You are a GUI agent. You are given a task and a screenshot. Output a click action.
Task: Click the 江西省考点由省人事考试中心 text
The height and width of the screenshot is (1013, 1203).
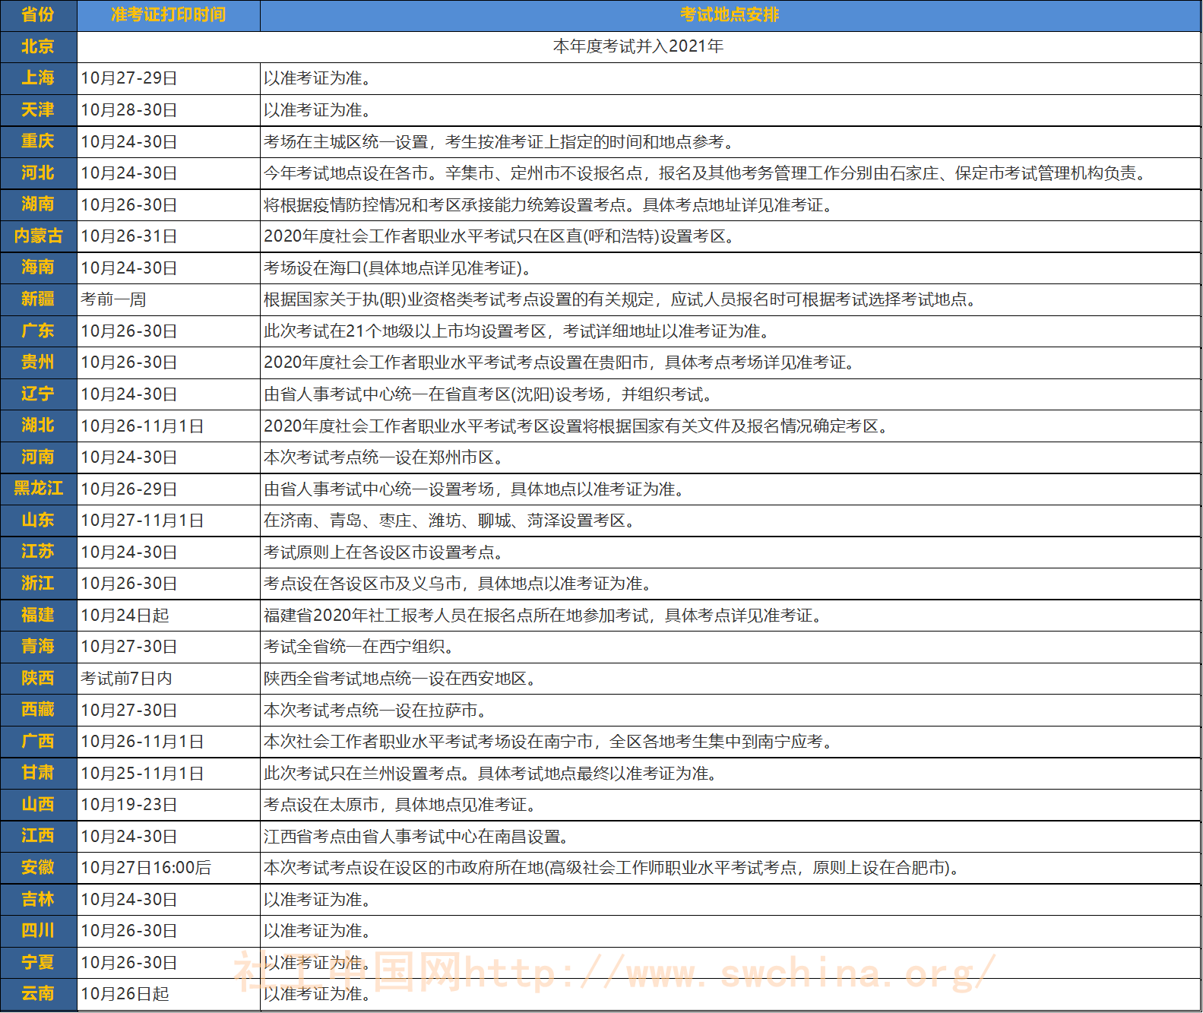371,837
